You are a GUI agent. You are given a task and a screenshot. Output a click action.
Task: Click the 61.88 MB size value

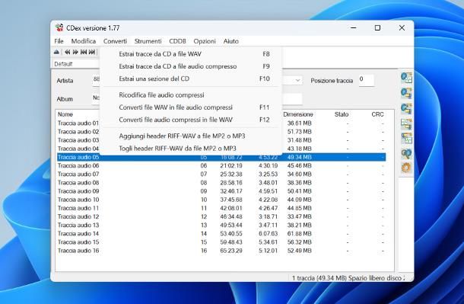click(299, 234)
